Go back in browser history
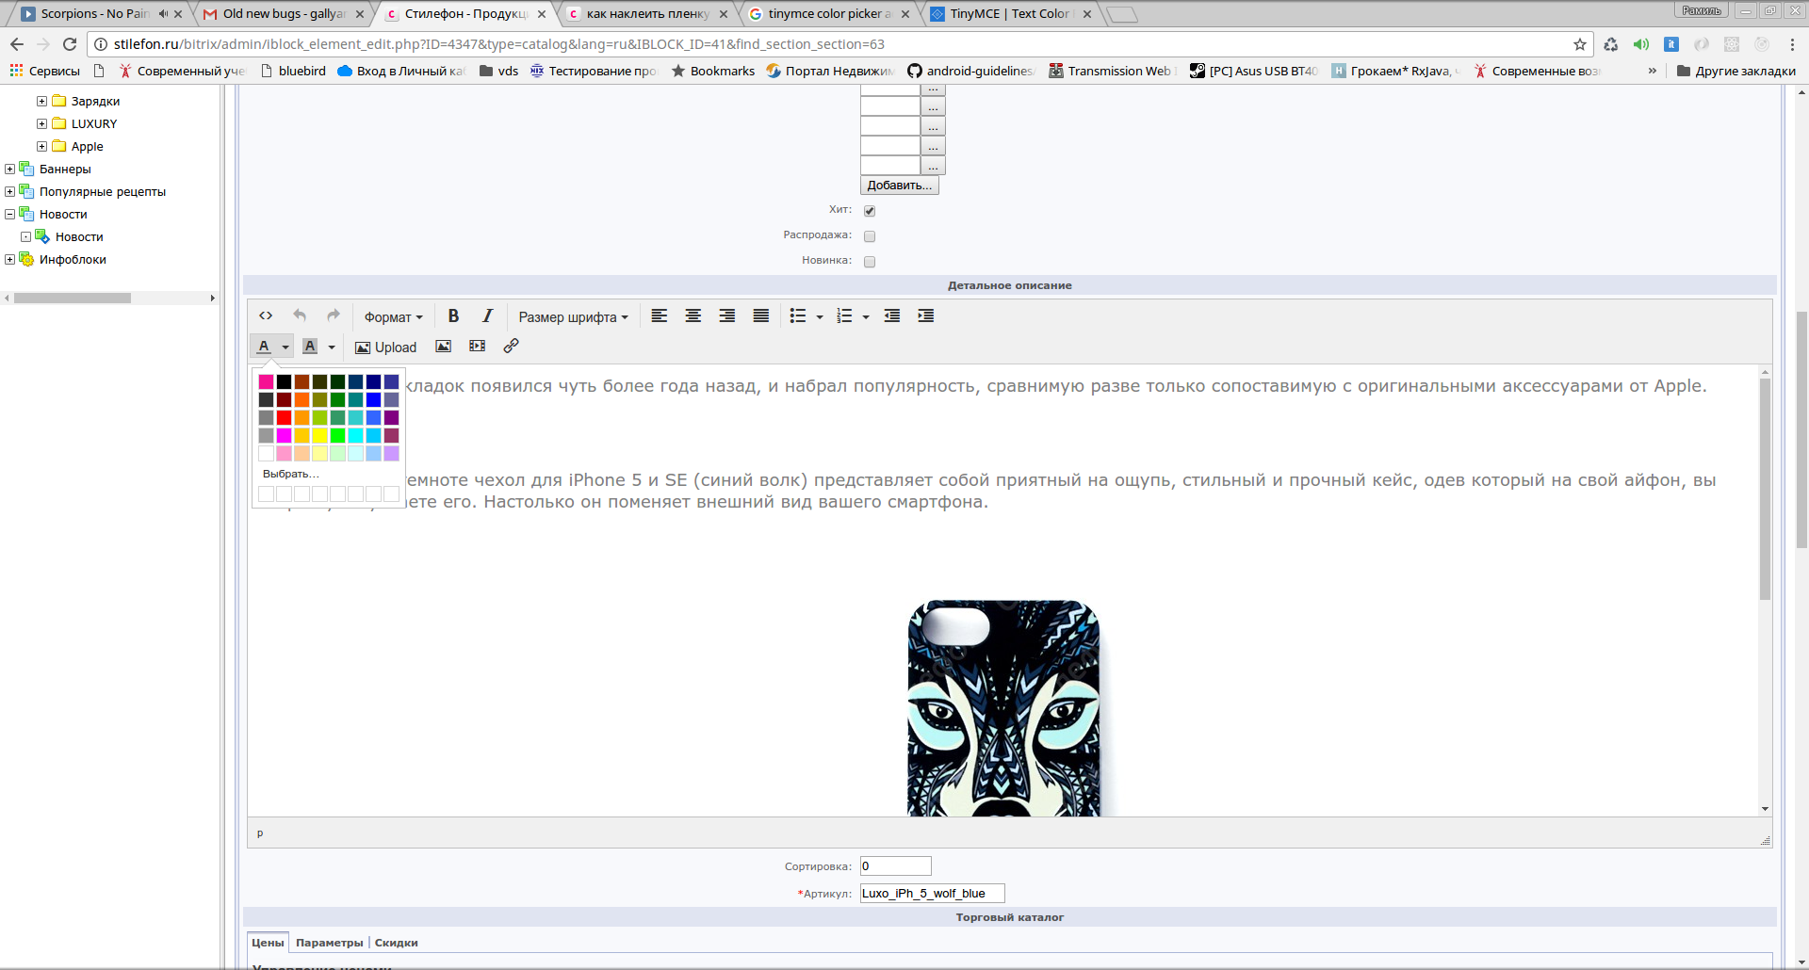Image resolution: width=1809 pixels, height=970 pixels. [17, 44]
